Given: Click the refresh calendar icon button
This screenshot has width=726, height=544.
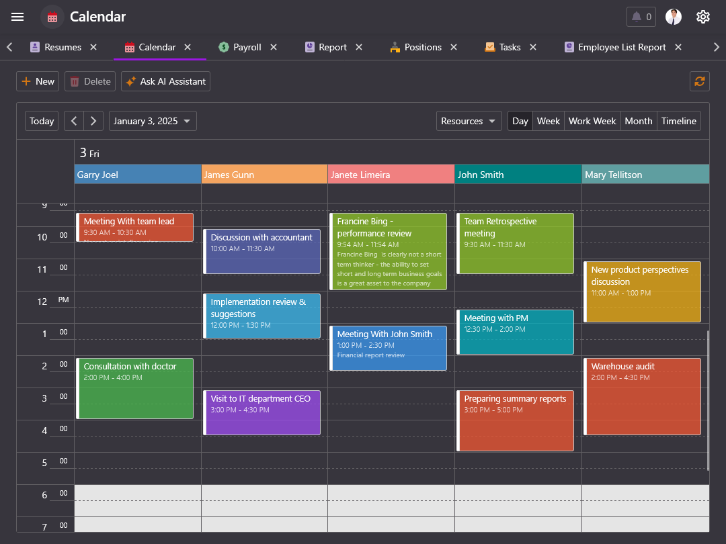Looking at the screenshot, I should point(700,81).
